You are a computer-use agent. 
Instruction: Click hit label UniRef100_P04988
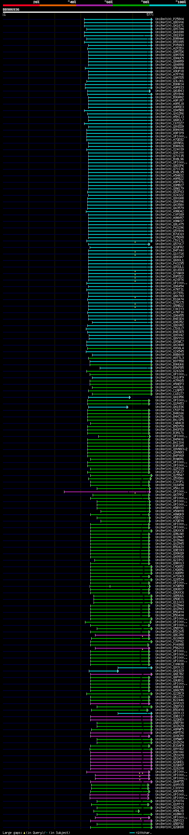pyautogui.click(x=170, y=645)
